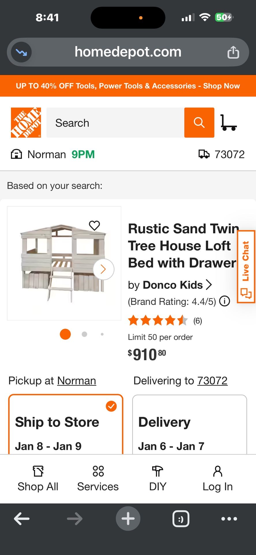This screenshot has height=555, width=256.
Task: Show next product image with arrow
Action: 103,269
